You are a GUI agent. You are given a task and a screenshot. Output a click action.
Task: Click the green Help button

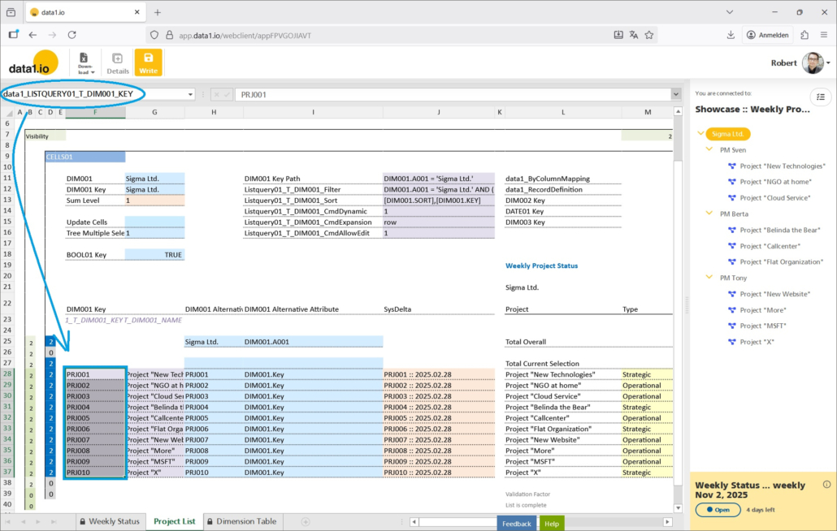pos(552,524)
